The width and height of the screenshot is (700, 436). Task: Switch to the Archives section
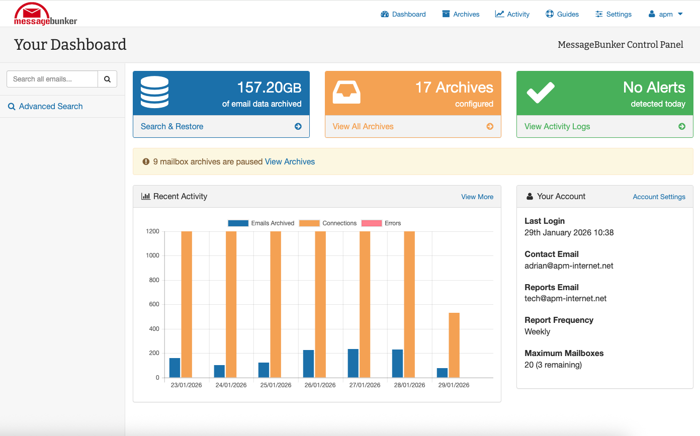(460, 14)
